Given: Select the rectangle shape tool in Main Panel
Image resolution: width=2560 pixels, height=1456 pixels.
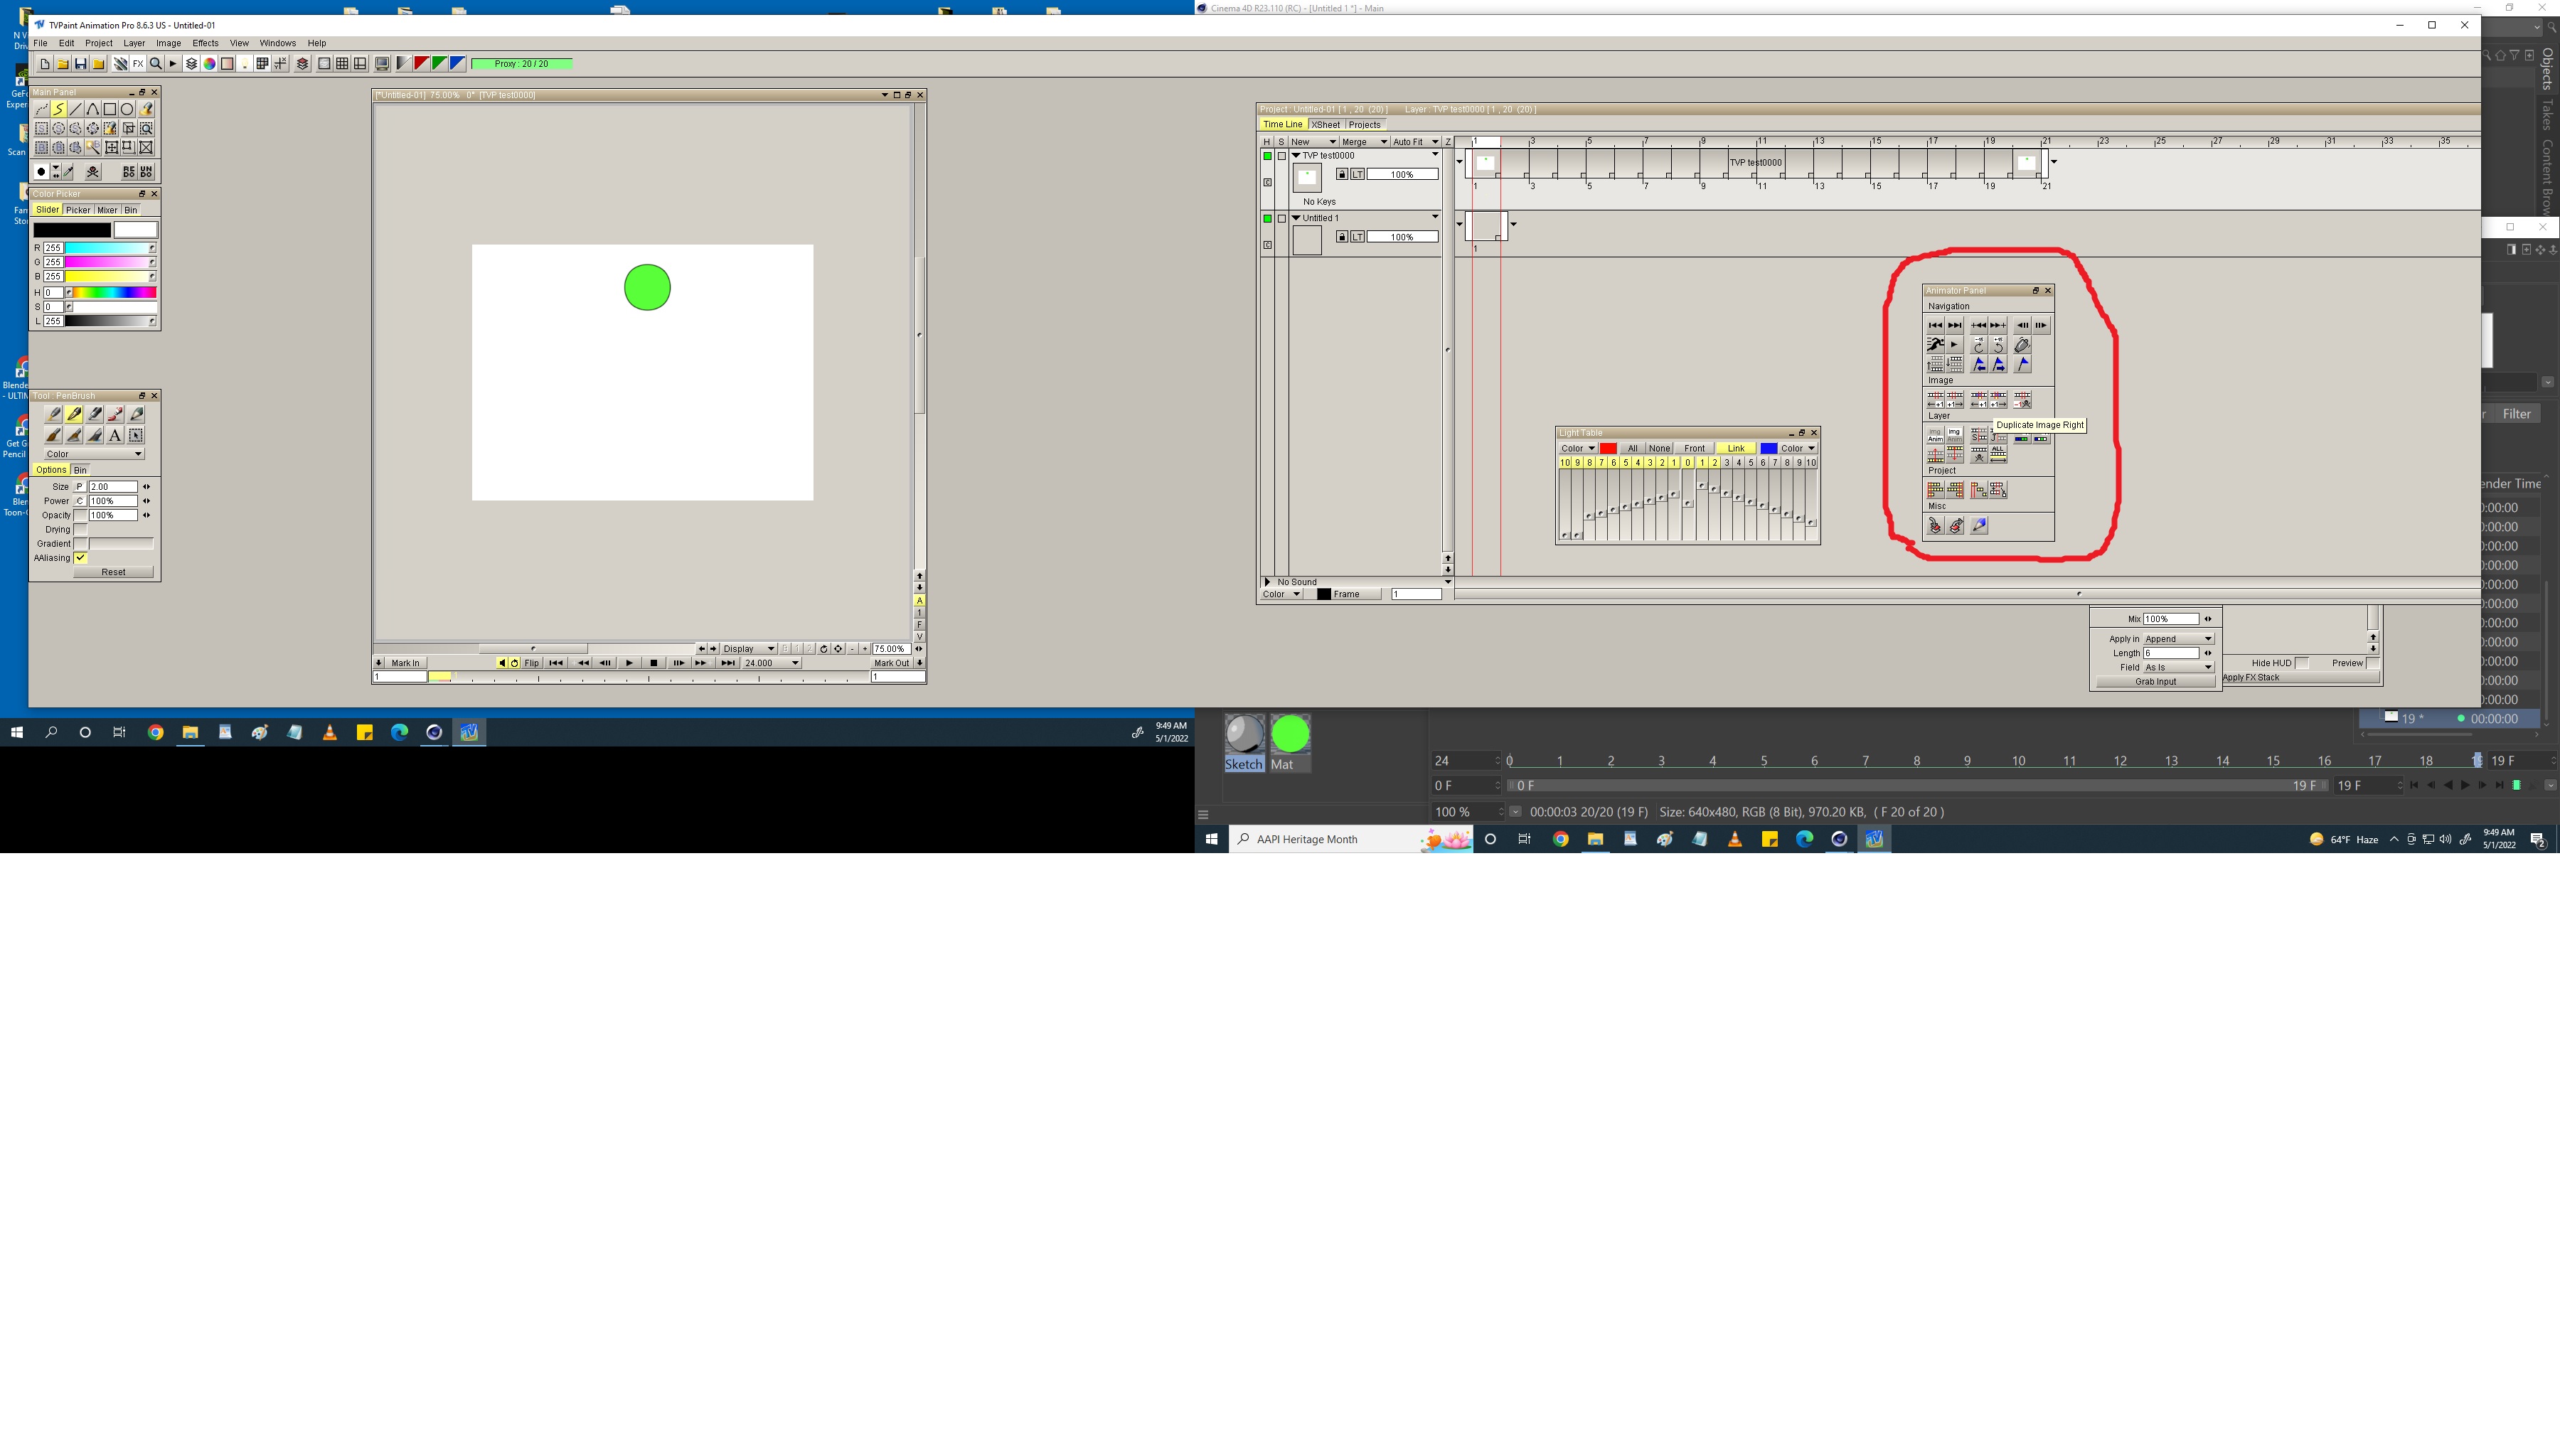Looking at the screenshot, I should click(110, 109).
